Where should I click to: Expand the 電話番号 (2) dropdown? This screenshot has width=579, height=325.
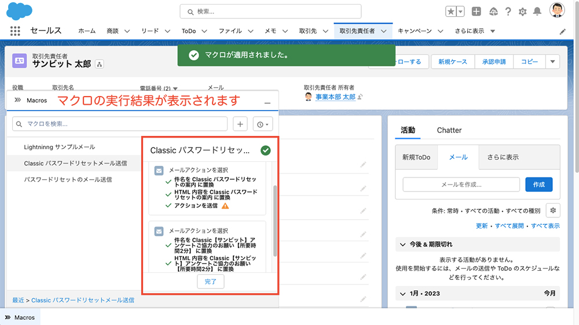click(175, 88)
